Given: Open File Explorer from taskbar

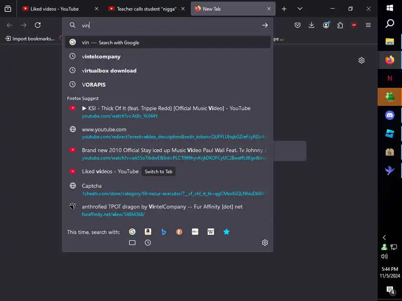Looking at the screenshot, I should 390,42.
